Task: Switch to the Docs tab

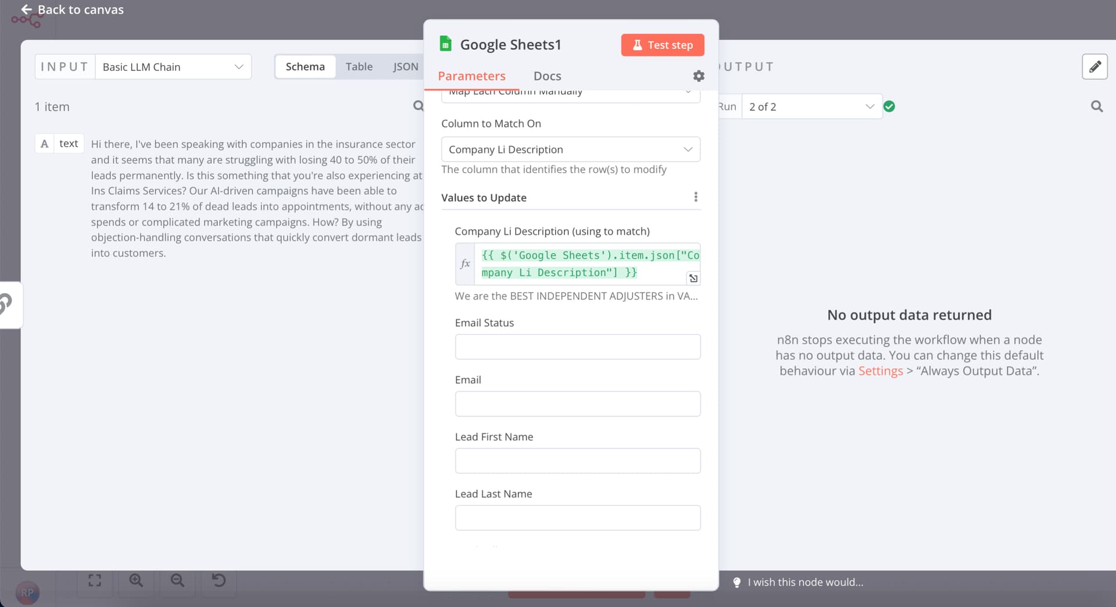Action: (x=547, y=76)
